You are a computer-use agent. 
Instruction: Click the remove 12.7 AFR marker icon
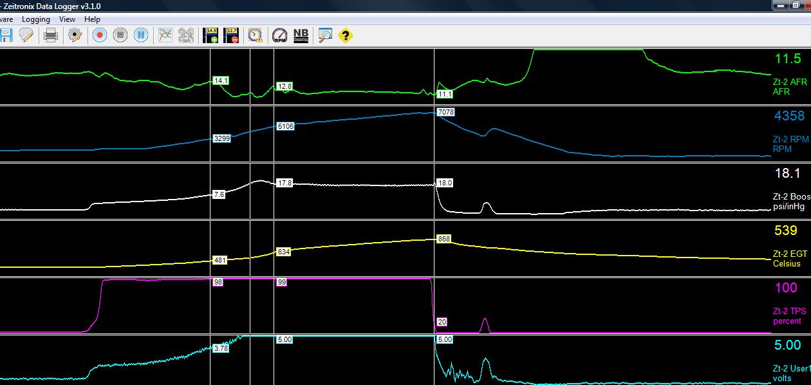(230, 35)
